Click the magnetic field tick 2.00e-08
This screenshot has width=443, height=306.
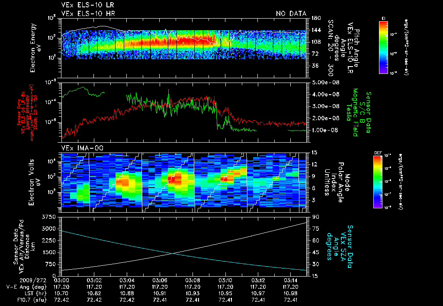pos(325,118)
